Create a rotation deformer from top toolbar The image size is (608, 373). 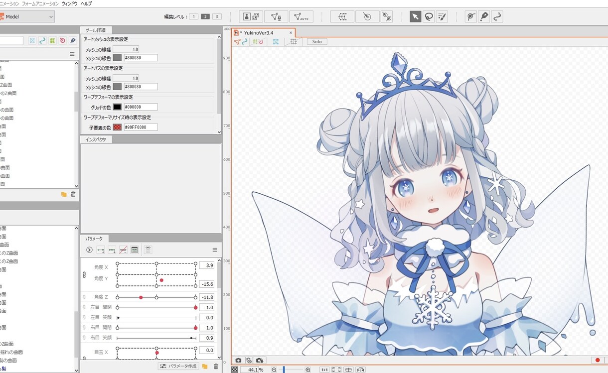coord(367,16)
